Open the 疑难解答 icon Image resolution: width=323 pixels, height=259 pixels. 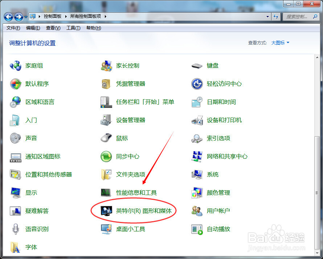tap(16, 211)
